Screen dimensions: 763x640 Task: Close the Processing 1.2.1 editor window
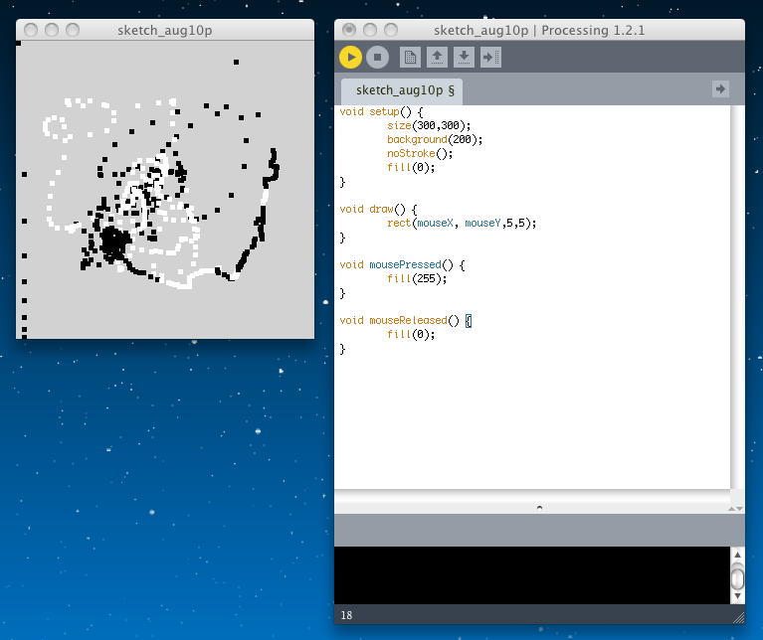(349, 30)
